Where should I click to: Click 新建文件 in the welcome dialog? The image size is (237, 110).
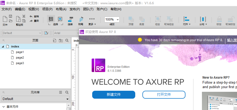pos(114,94)
